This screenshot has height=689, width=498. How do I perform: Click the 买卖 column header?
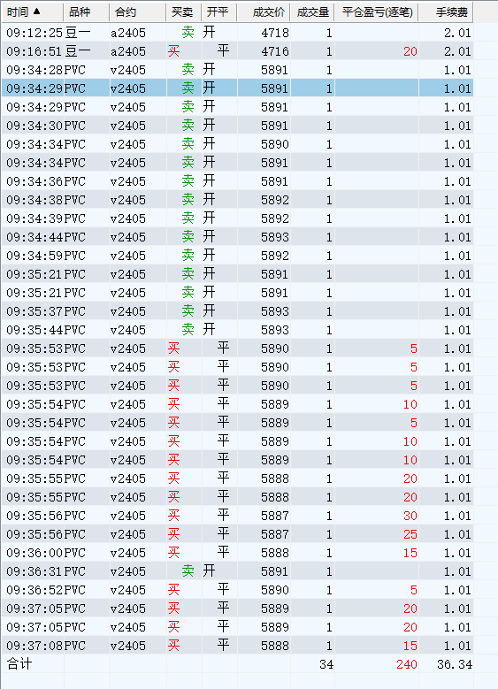click(184, 12)
